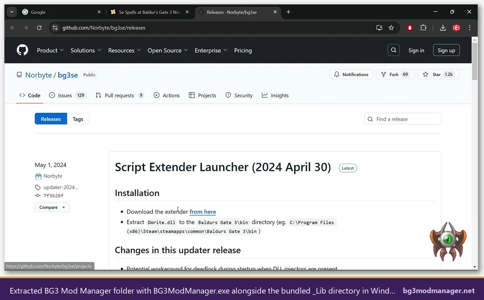This screenshot has width=484, height=300.
Task: Click the site info icon in address bar
Action: 55,28
